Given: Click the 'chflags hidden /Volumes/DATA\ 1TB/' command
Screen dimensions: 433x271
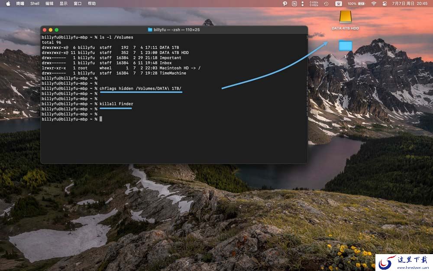Looking at the screenshot, I should pyautogui.click(x=141, y=88).
